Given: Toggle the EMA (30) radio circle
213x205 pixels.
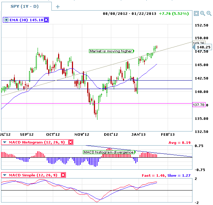Looking at the screenshot, I should click(x=6, y=20).
